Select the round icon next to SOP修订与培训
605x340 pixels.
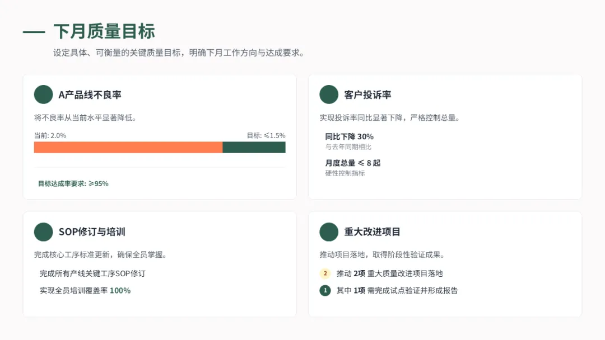tap(43, 232)
